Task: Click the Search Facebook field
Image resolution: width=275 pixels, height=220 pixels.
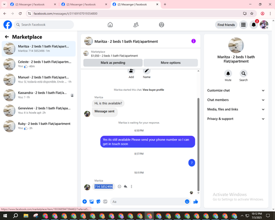Action: [x=44, y=25]
